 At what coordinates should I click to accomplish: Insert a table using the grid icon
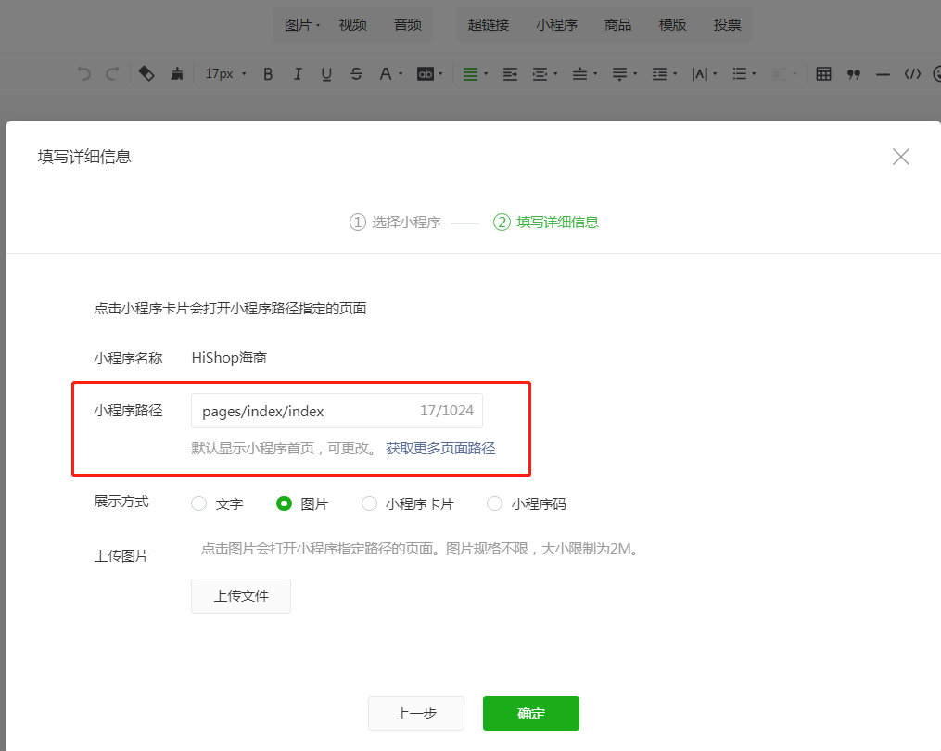[x=823, y=74]
